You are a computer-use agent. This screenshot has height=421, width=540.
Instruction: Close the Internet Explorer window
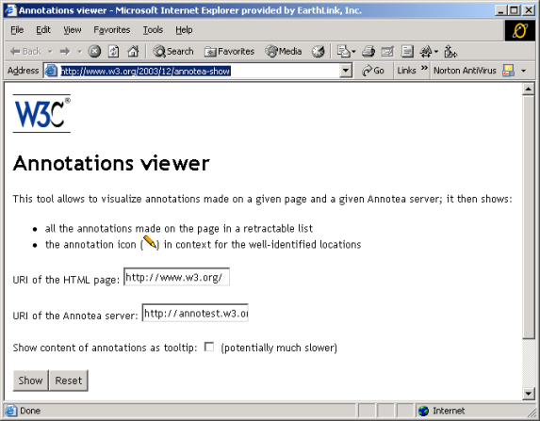tap(529, 10)
